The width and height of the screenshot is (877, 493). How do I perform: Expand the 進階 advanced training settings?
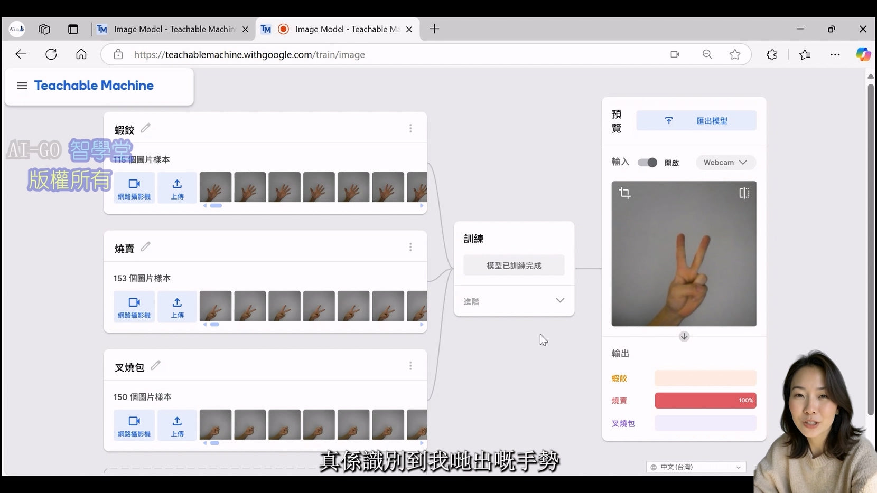(x=514, y=301)
